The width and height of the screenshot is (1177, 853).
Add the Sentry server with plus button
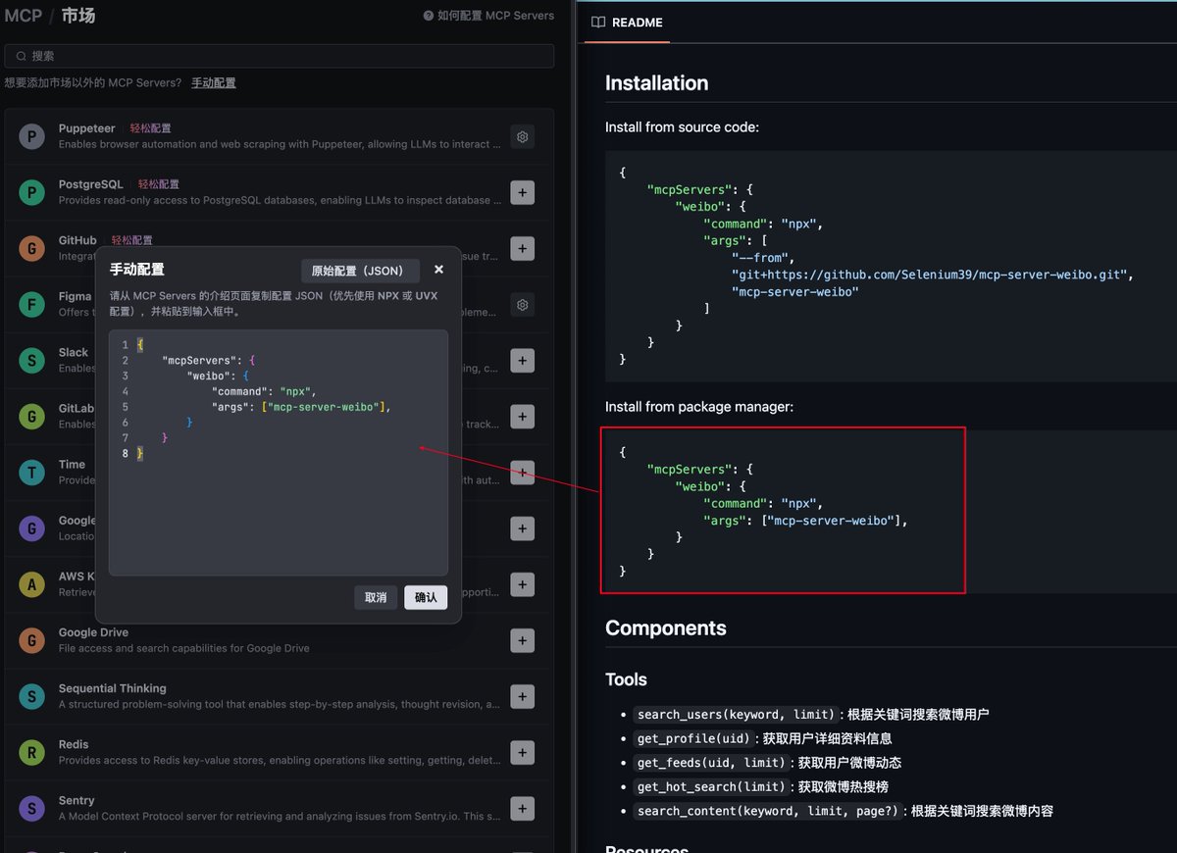(x=523, y=809)
